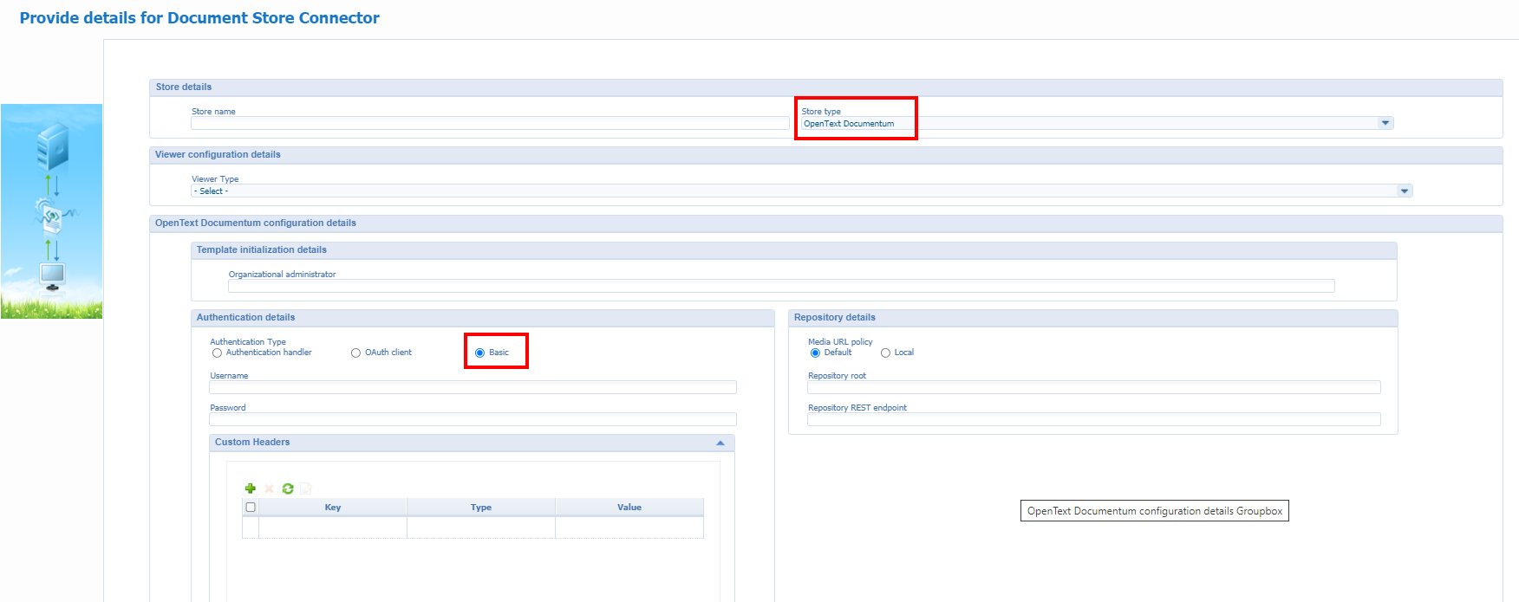Image resolution: width=1519 pixels, height=602 pixels.
Task: Add a new custom header row
Action: click(251, 489)
